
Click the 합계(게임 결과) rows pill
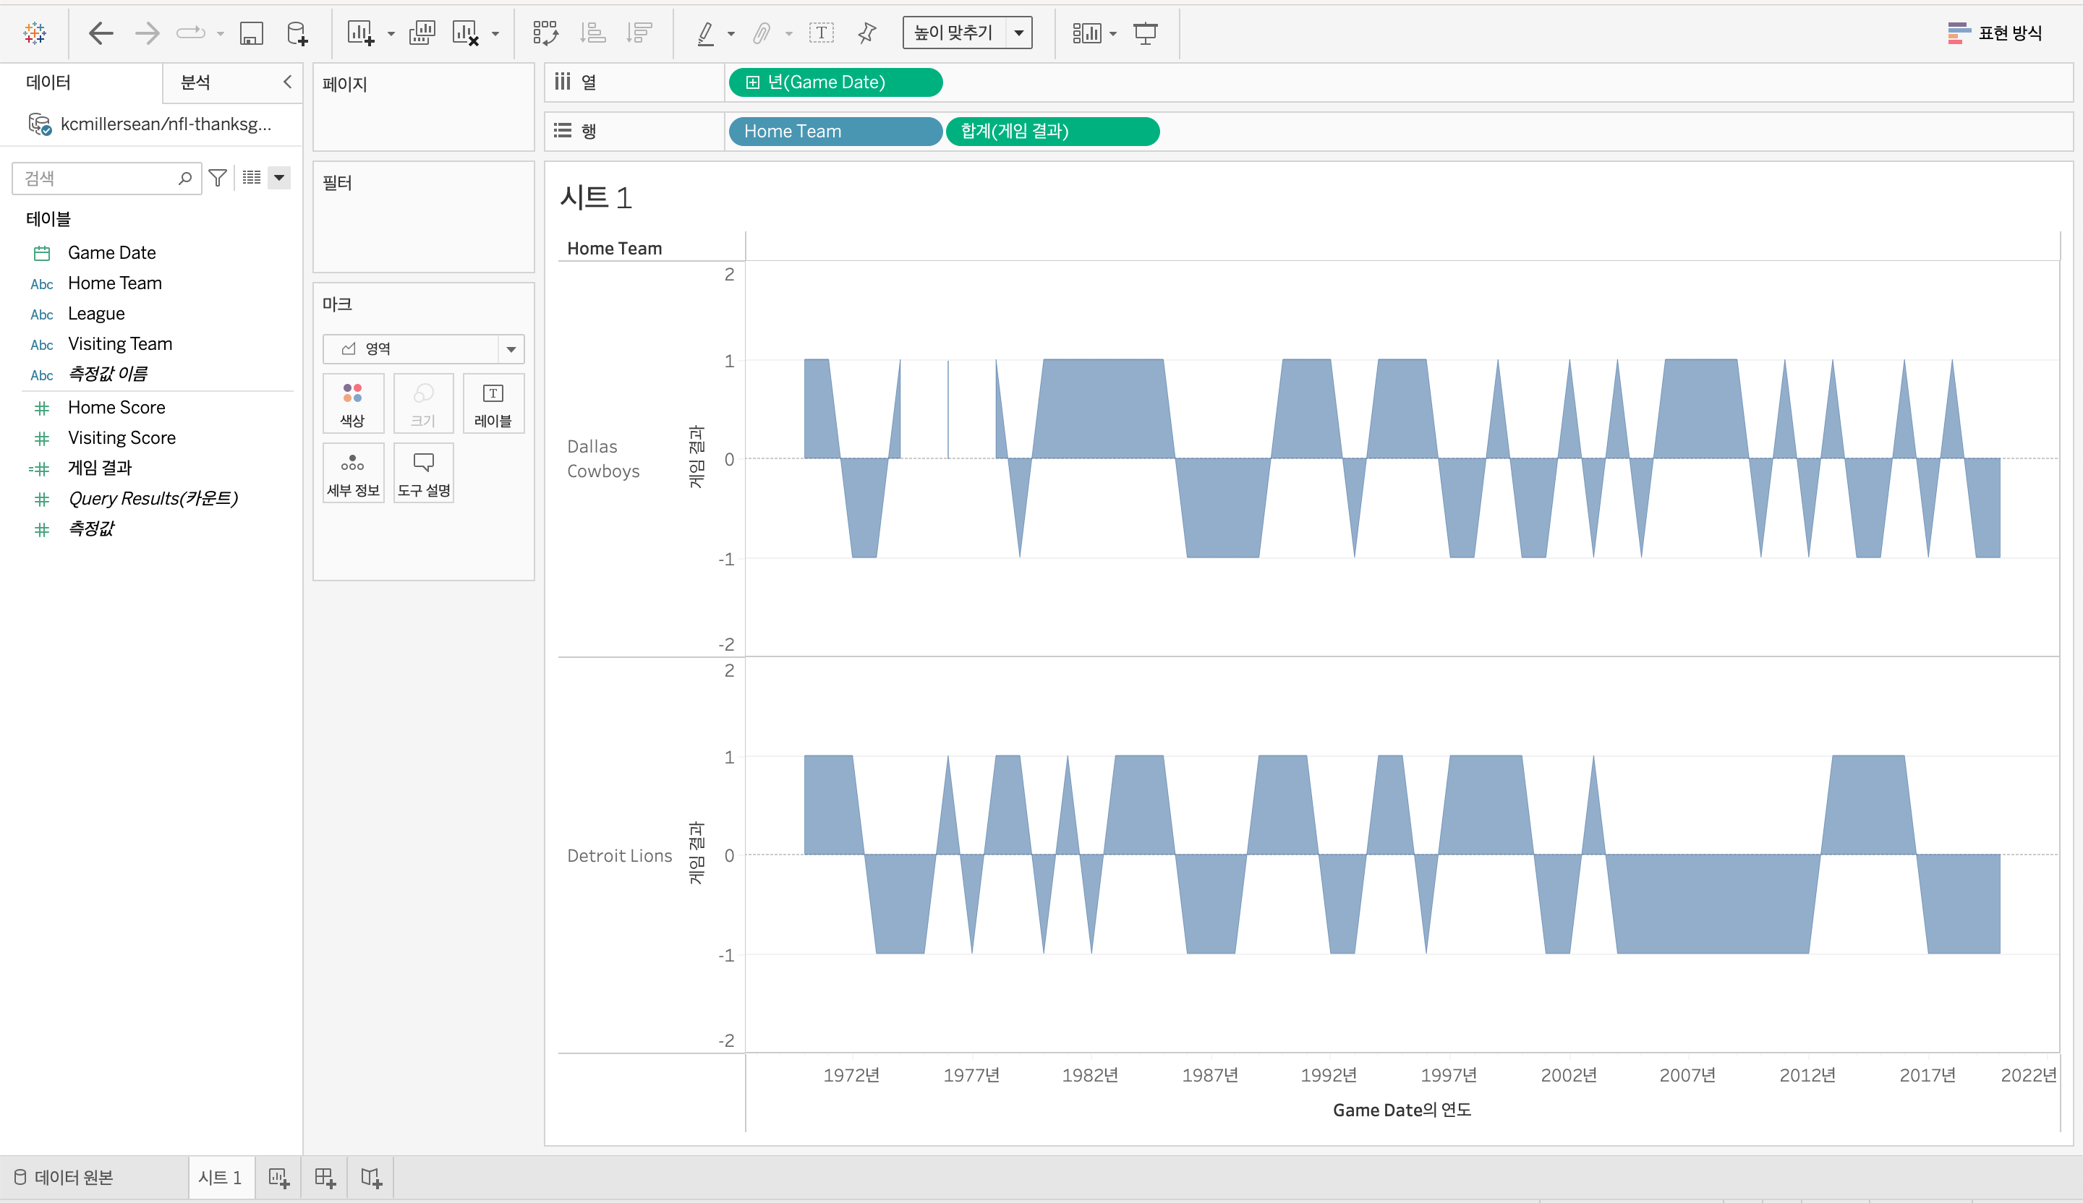pos(1052,132)
